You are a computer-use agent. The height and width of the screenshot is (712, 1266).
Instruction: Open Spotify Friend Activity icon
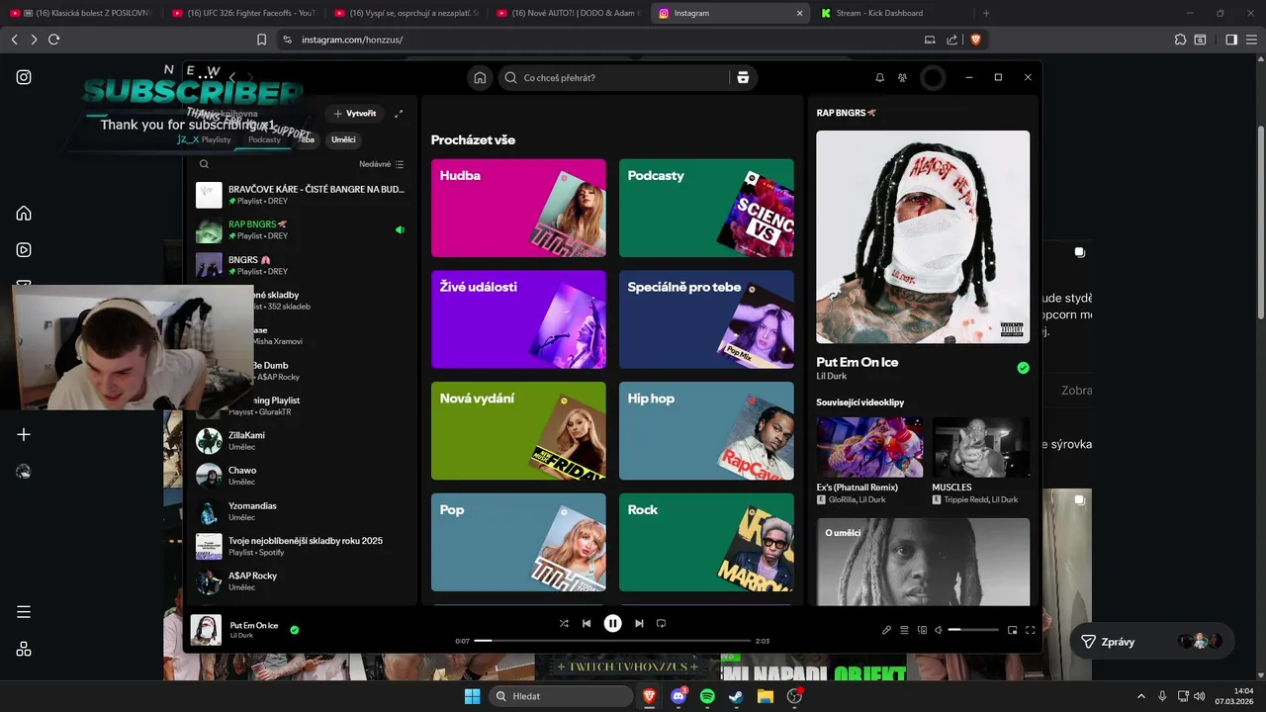pos(902,77)
